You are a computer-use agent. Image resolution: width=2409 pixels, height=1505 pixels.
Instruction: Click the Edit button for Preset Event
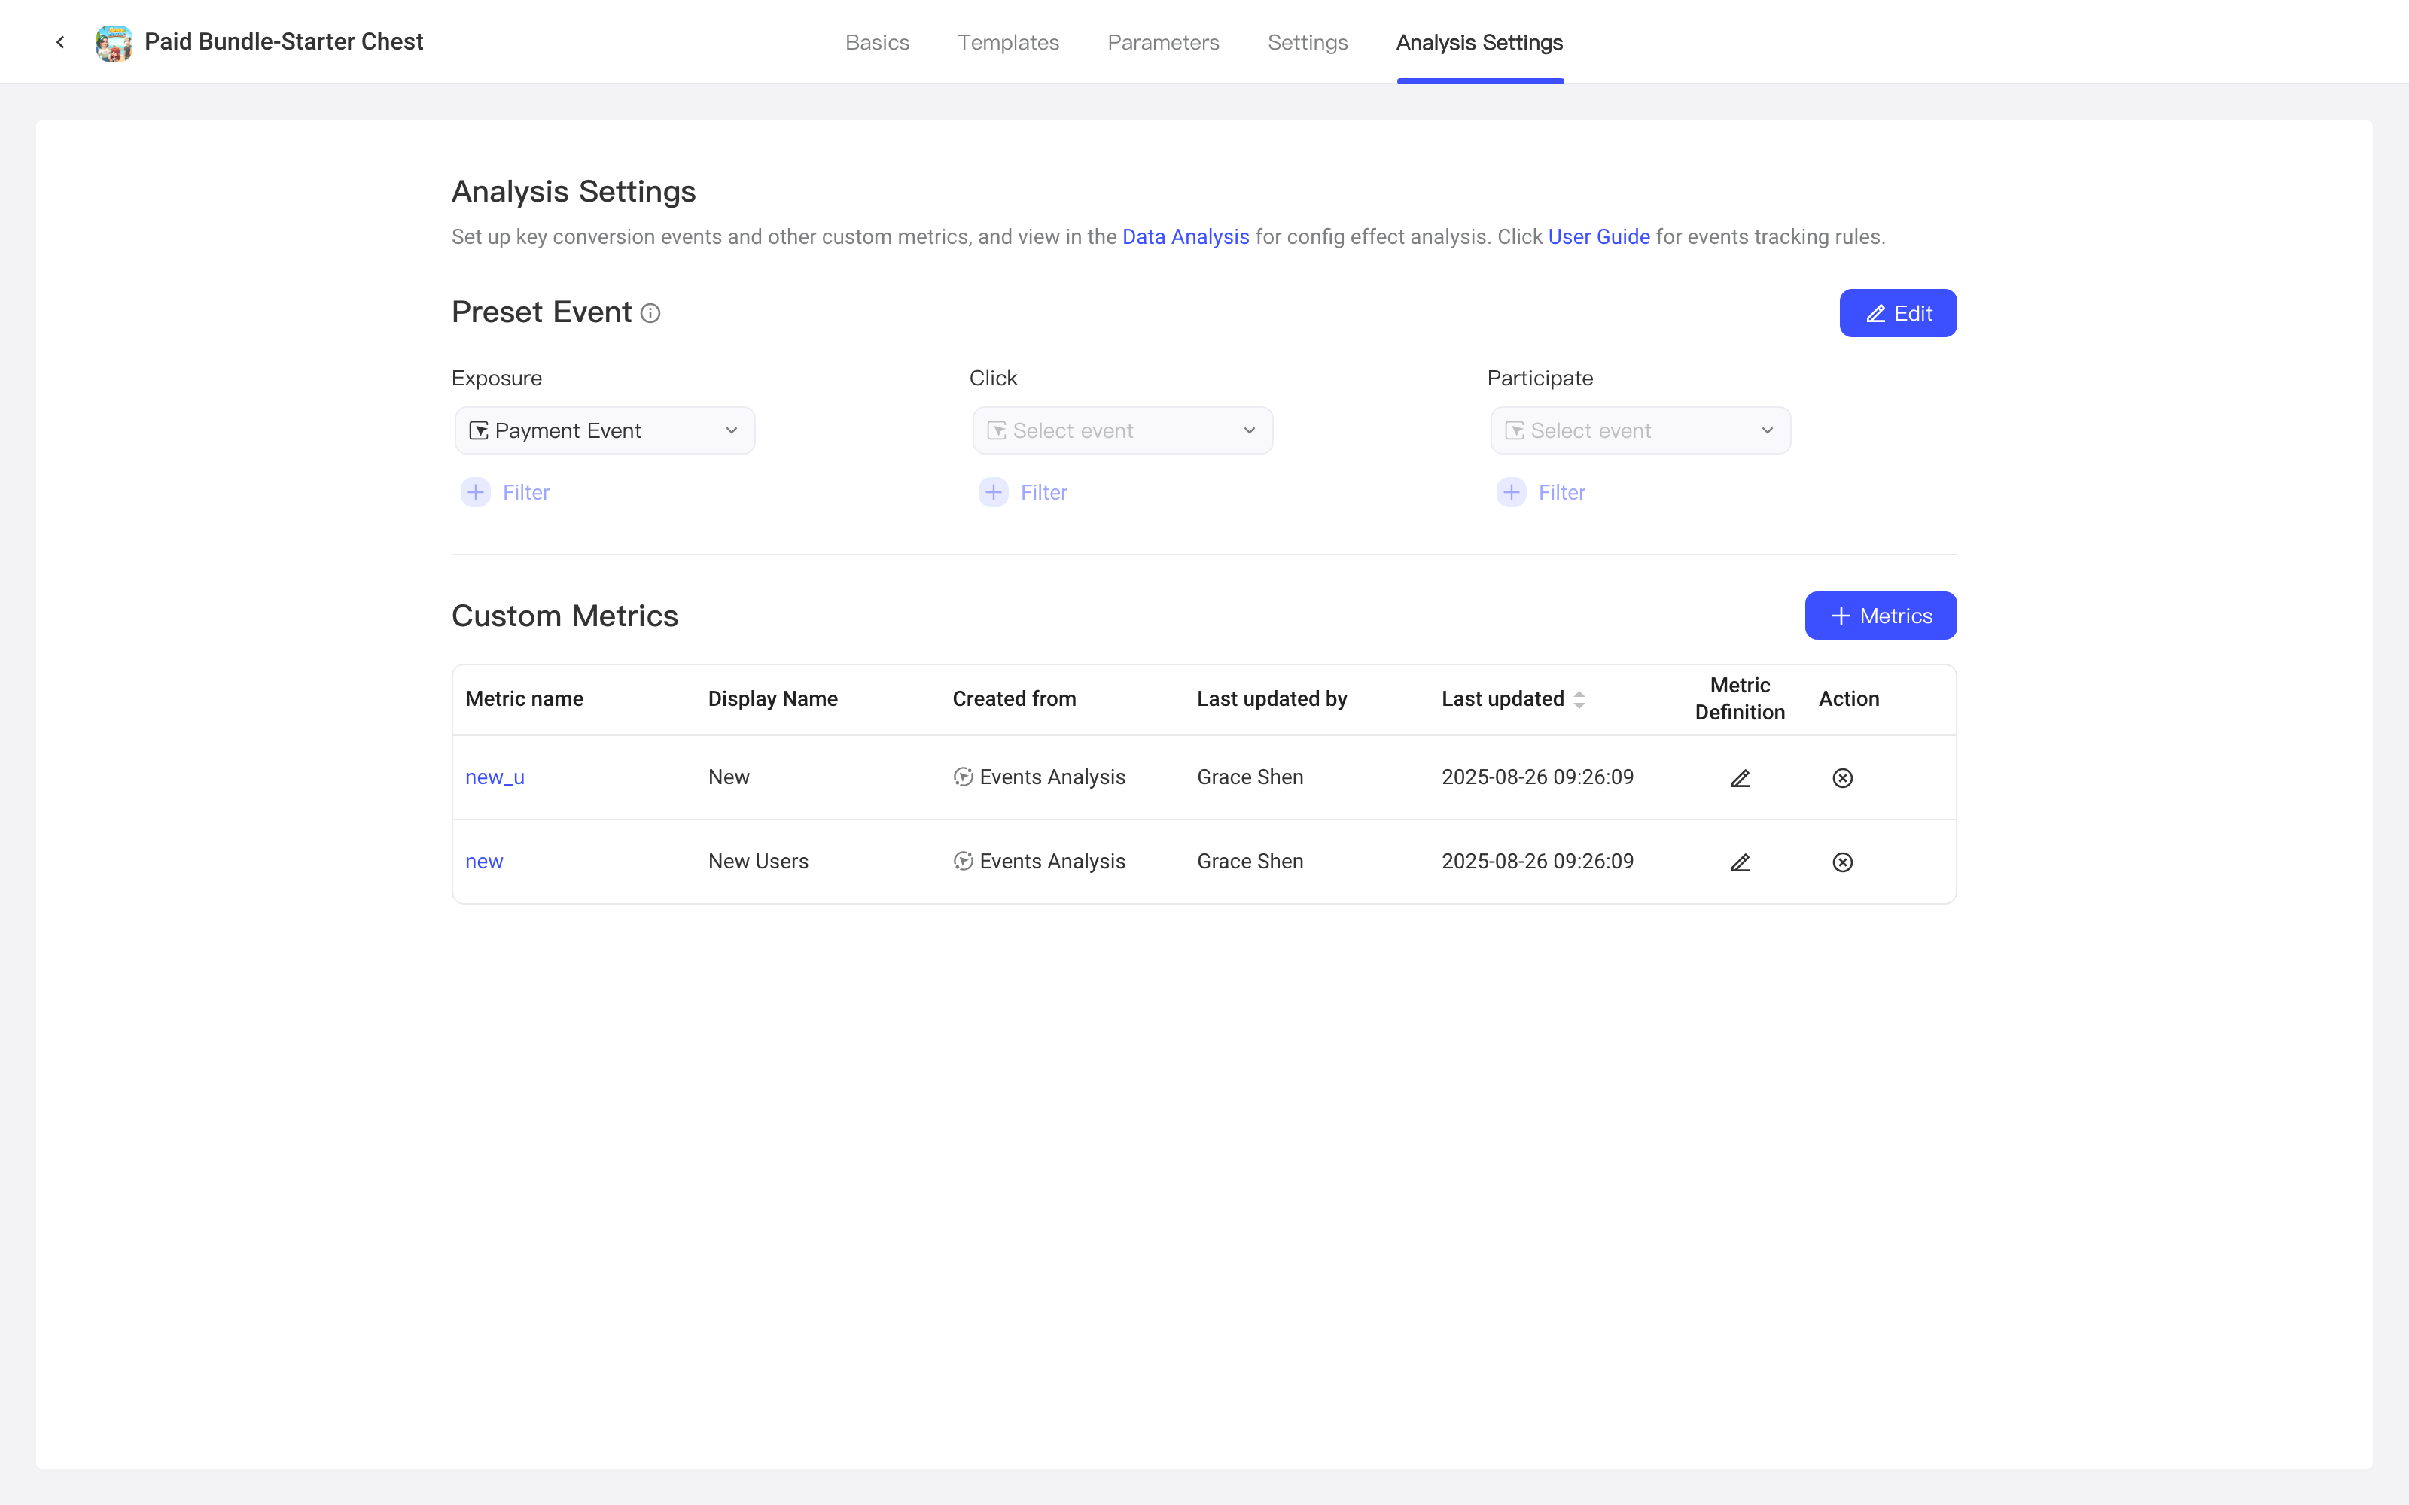coord(1897,314)
